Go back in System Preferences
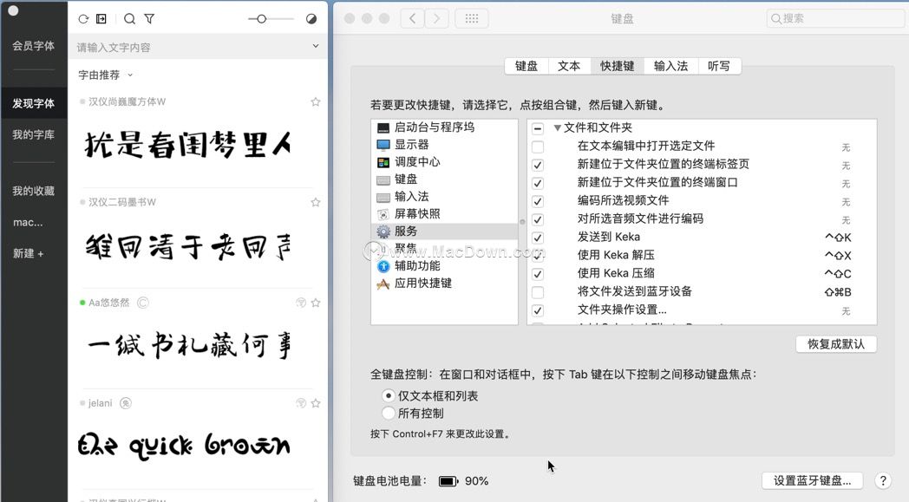 (412, 18)
